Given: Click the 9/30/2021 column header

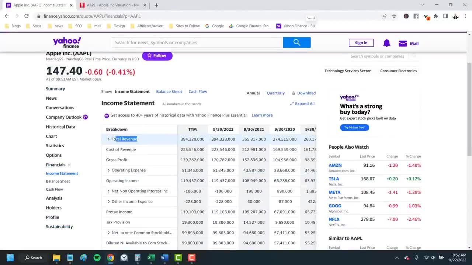Looking at the screenshot, I should click(x=254, y=130).
